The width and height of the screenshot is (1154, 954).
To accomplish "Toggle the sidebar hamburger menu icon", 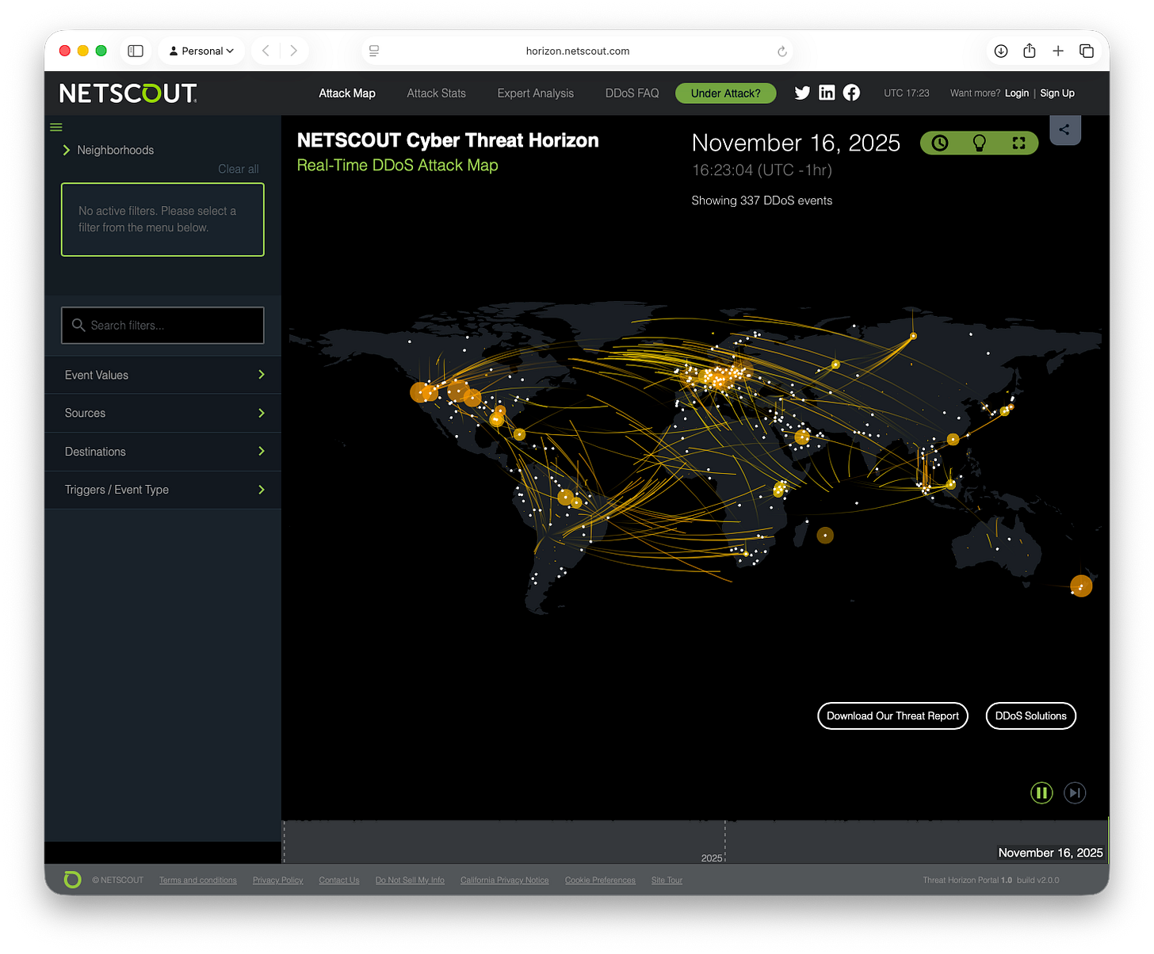I will 56,127.
